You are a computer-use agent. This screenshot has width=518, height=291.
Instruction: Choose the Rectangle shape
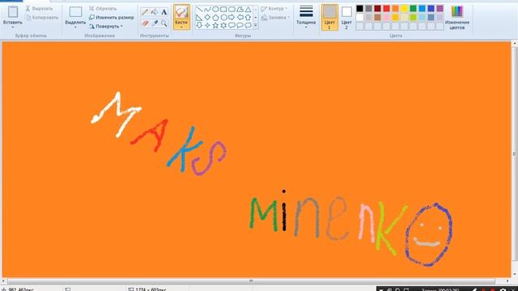[223, 9]
